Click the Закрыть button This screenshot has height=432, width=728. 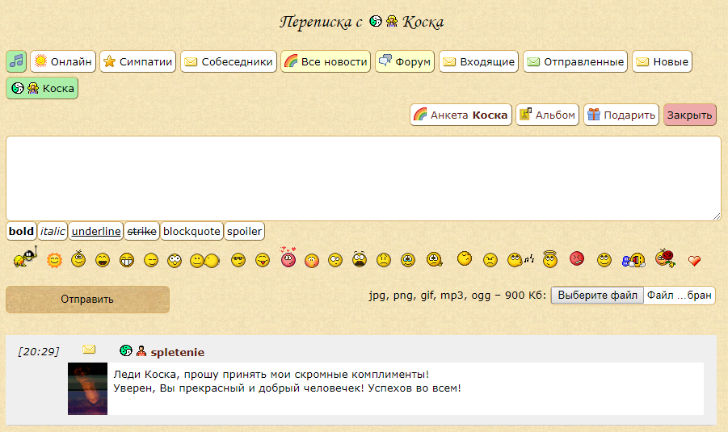coord(689,115)
